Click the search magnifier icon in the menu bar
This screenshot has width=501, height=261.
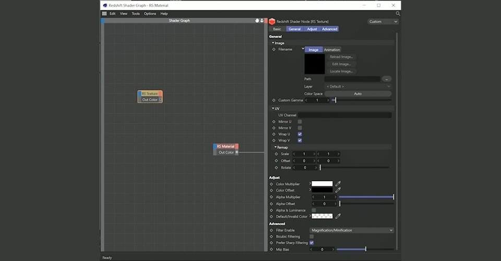click(x=398, y=14)
